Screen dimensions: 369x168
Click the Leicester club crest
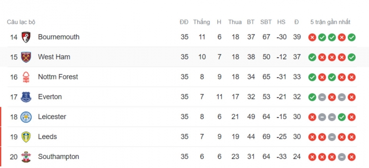coord(26,117)
